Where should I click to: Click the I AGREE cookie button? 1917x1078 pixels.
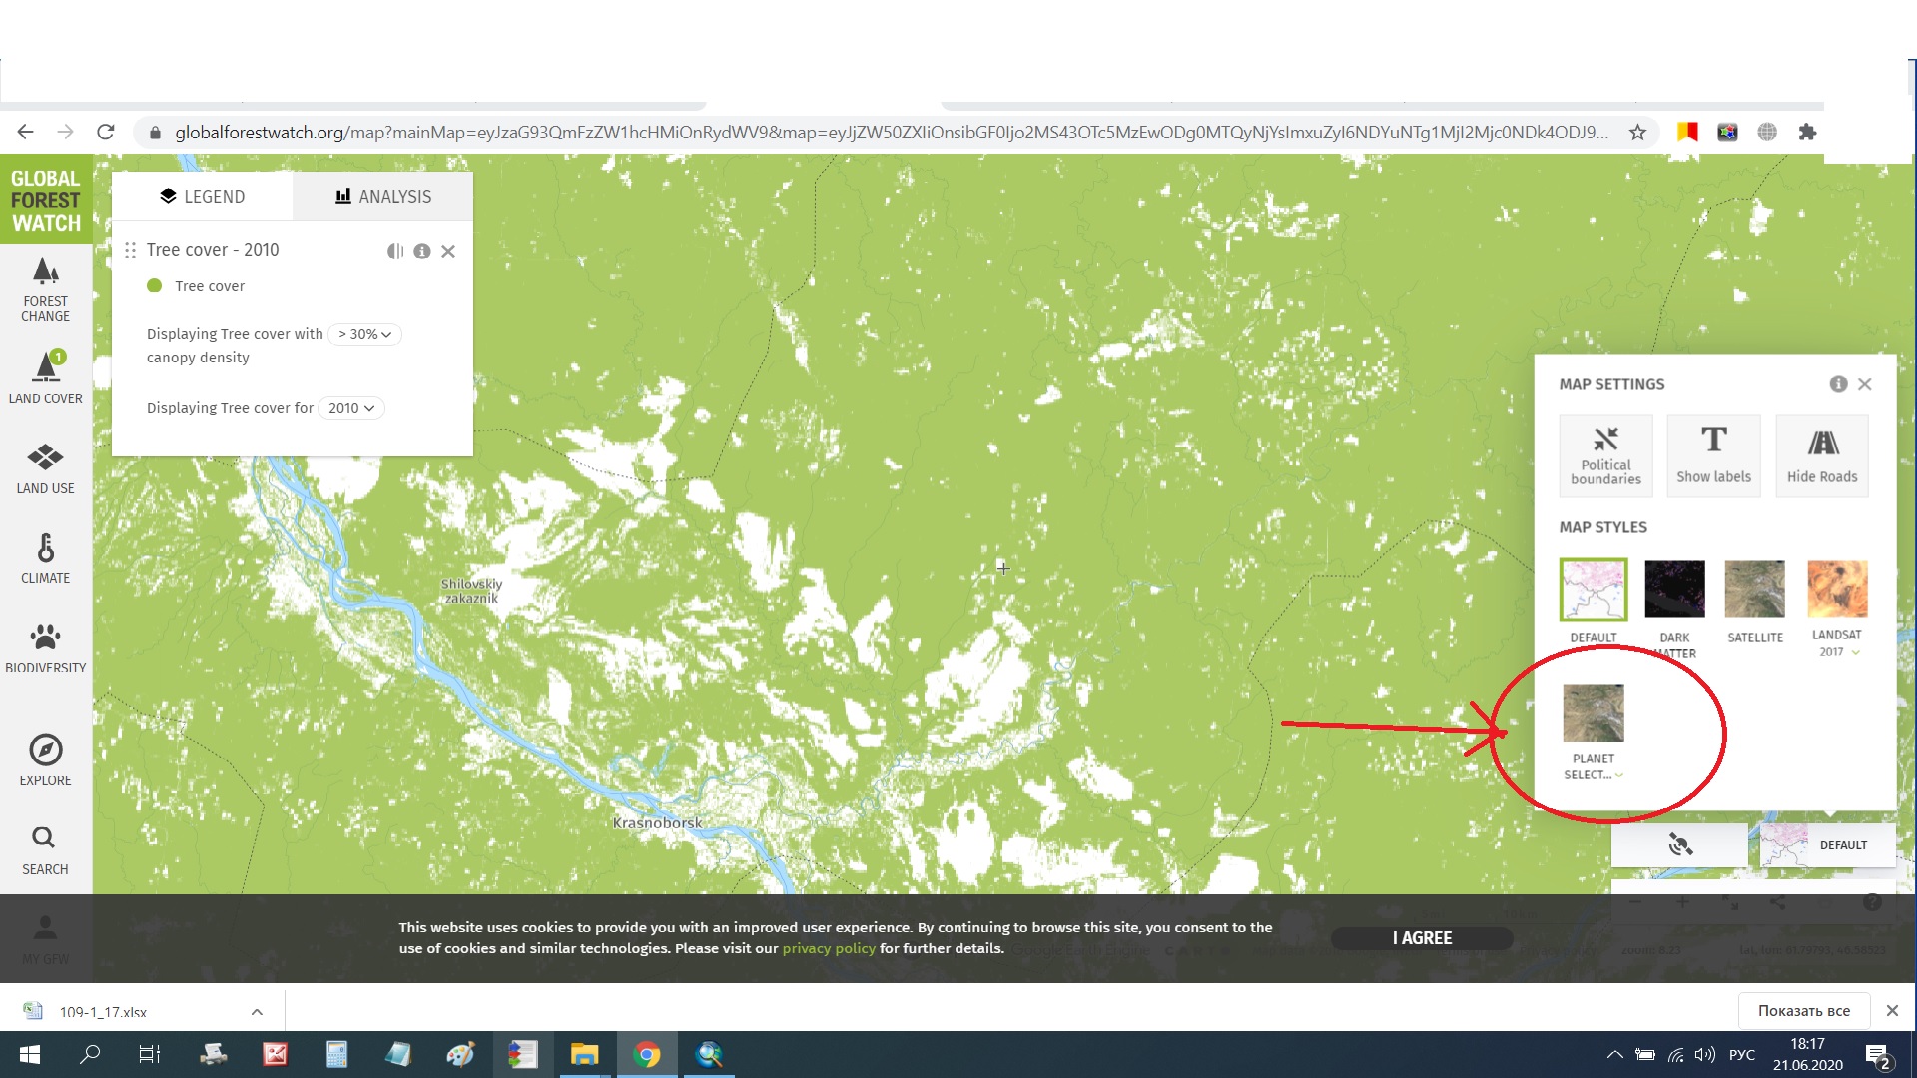[1422, 938]
